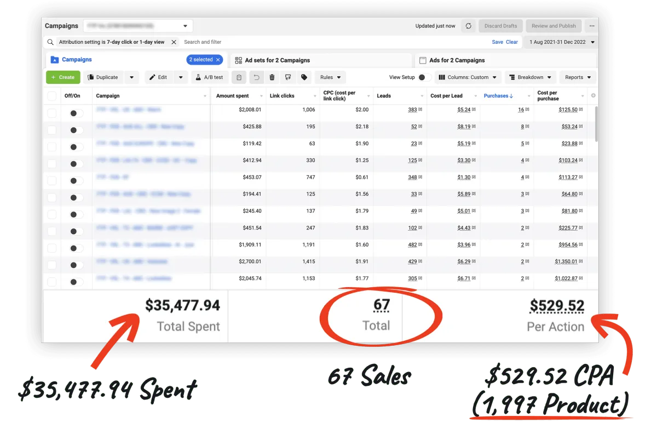Open the three-dot more options menu
657x434 pixels.
click(x=592, y=26)
